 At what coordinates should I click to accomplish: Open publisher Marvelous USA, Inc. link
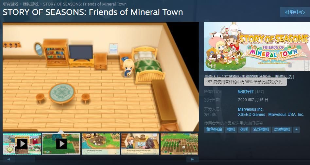click(286, 115)
